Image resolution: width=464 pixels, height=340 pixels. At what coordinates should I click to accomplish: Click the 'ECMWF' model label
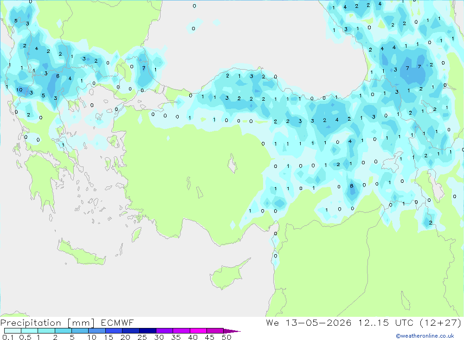(x=117, y=322)
